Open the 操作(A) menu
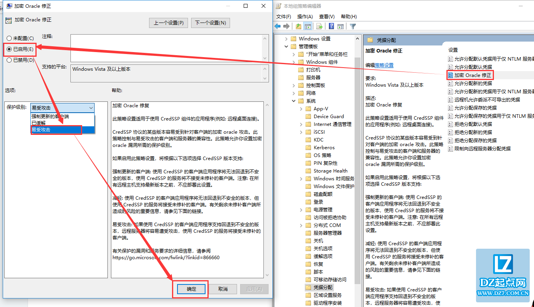The image size is (534, 307). [305, 16]
